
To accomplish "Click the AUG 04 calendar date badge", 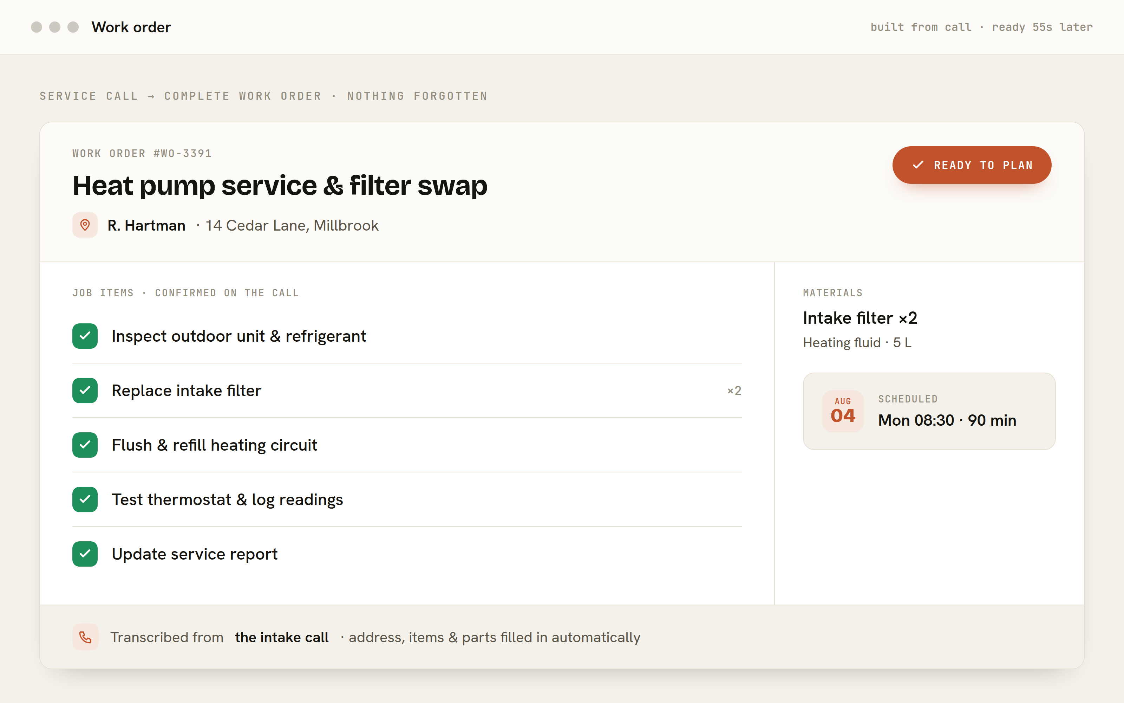I will (843, 411).
